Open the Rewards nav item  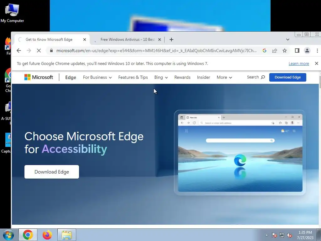click(182, 77)
